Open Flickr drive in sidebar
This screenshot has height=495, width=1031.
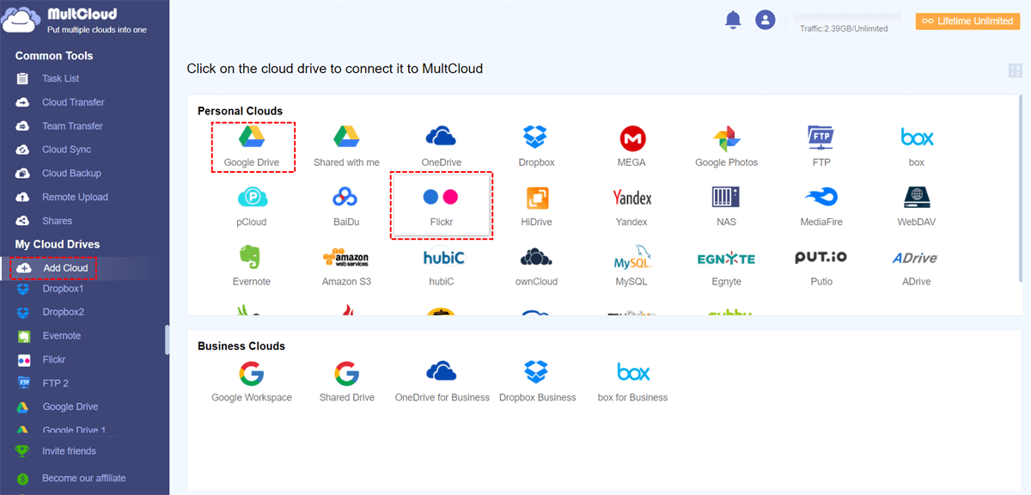tap(54, 359)
